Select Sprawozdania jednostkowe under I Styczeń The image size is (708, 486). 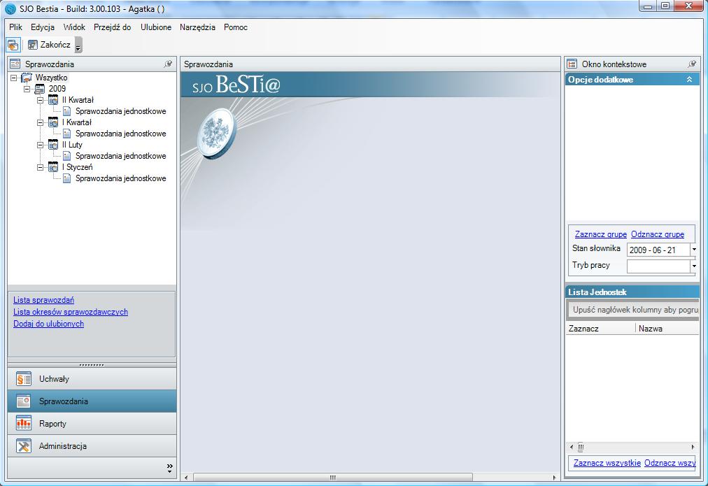click(120, 178)
